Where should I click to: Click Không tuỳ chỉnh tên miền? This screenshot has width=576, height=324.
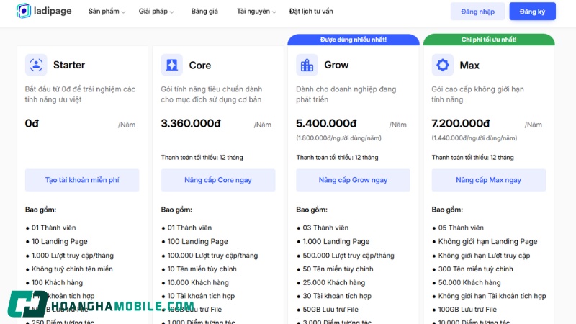pyautogui.click(x=72, y=269)
